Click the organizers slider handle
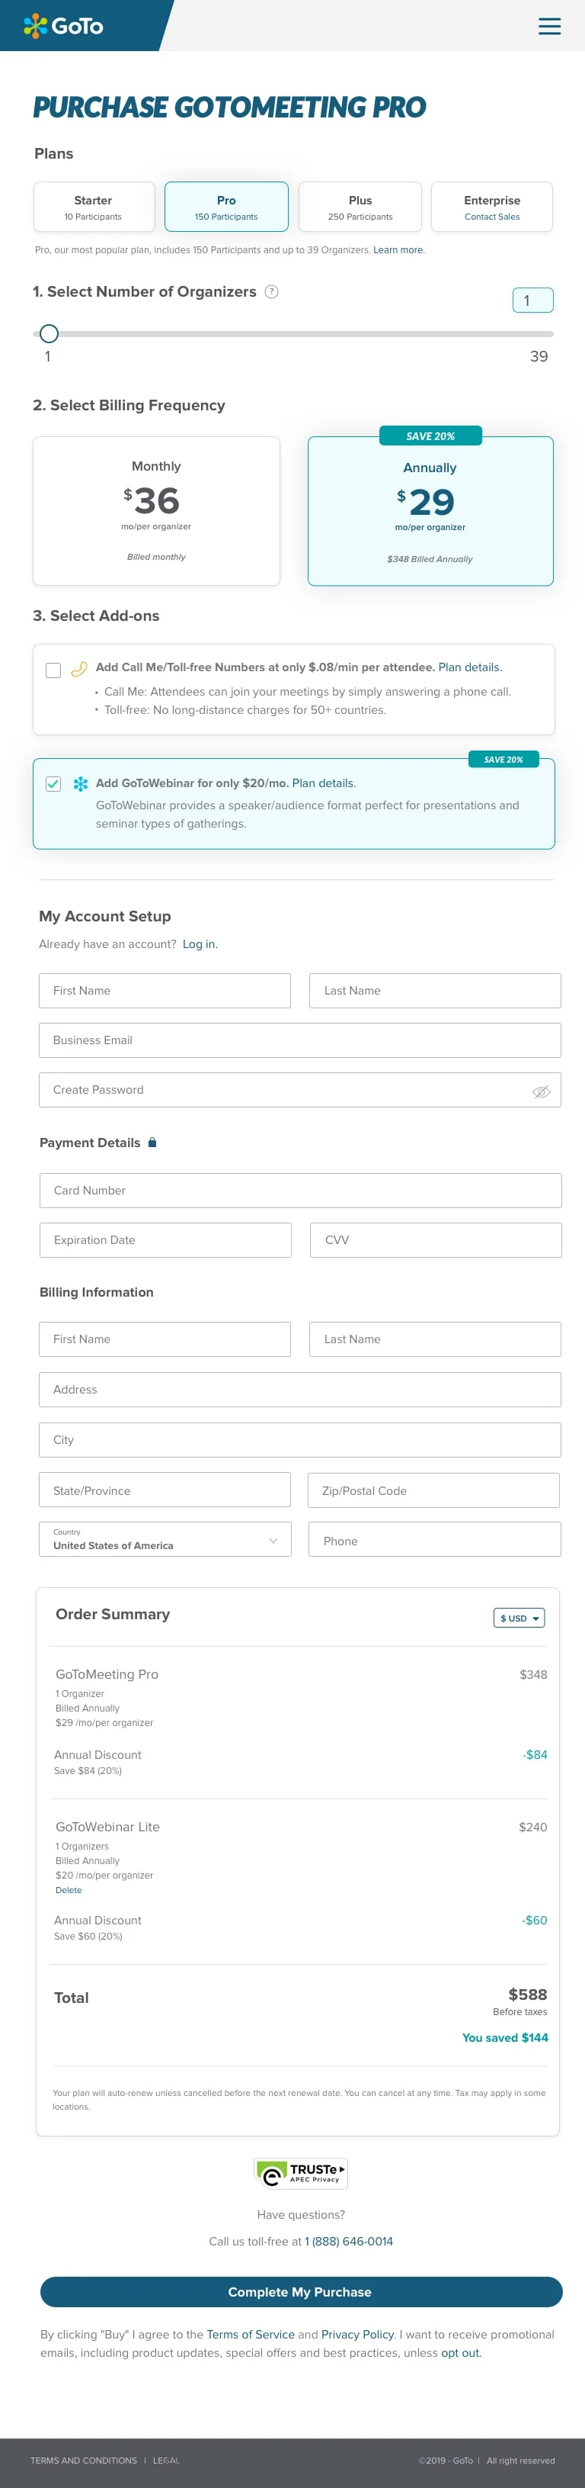The image size is (585, 2488). tap(50, 334)
